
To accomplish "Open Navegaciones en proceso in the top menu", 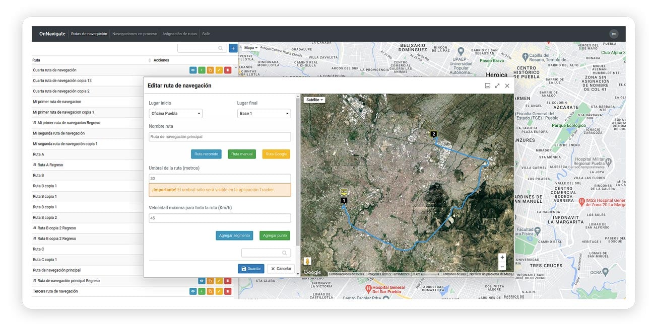I will [x=135, y=34].
